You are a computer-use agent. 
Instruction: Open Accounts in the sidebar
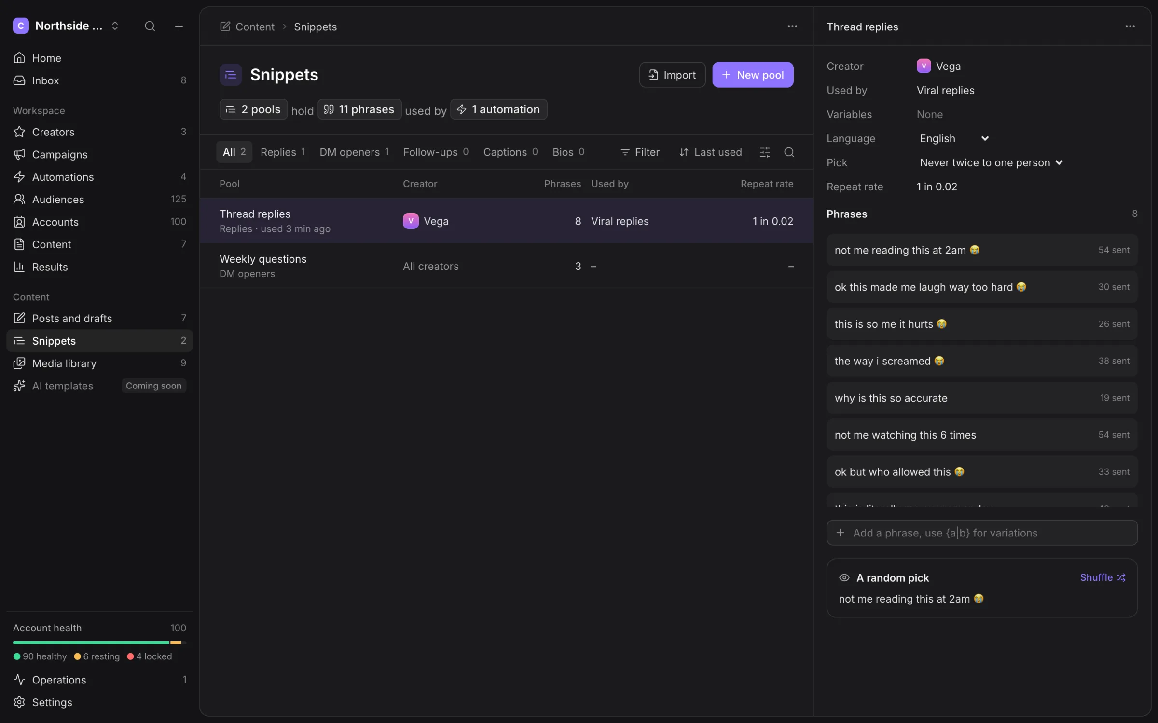click(x=99, y=222)
